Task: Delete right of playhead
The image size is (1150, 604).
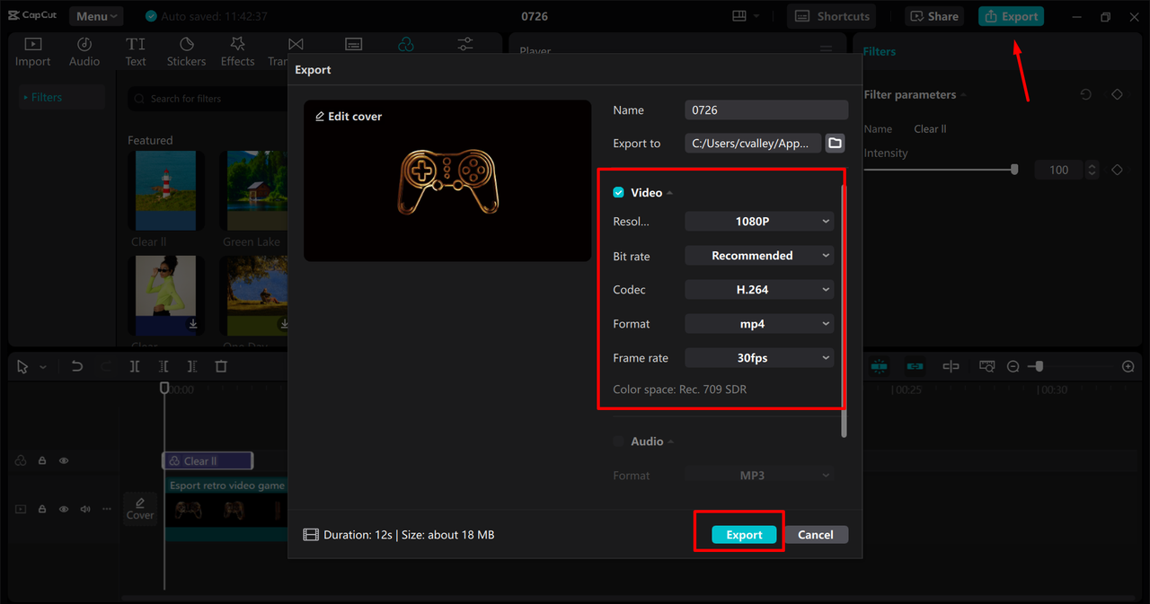Action: [x=192, y=366]
